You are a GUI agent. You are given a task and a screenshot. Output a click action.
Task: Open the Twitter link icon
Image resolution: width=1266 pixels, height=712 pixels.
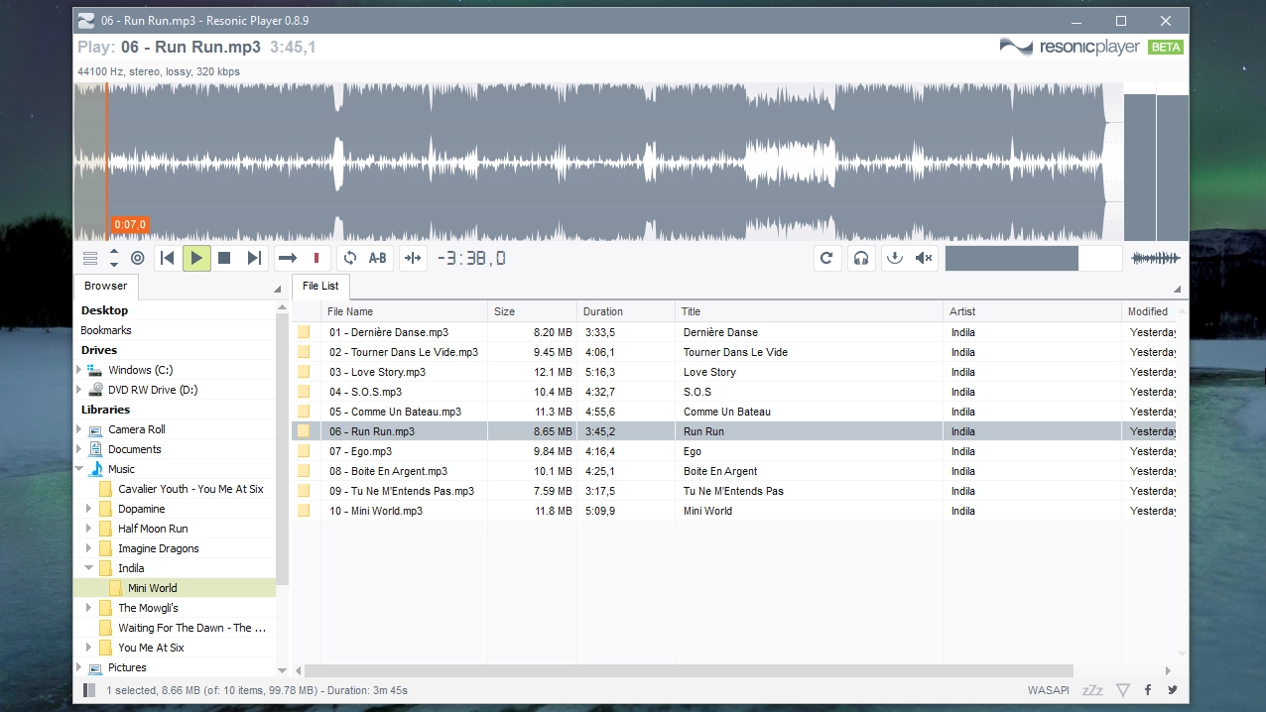tap(1172, 690)
